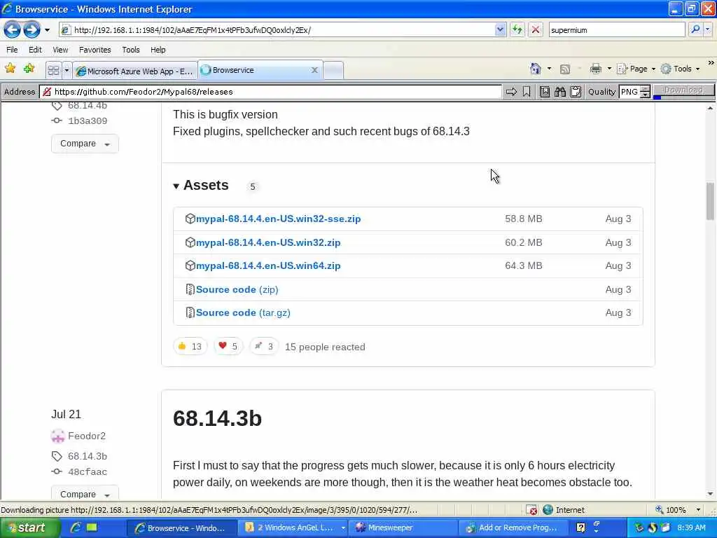Open the Feodor2 author link
The height and width of the screenshot is (538, 717).
[86, 436]
